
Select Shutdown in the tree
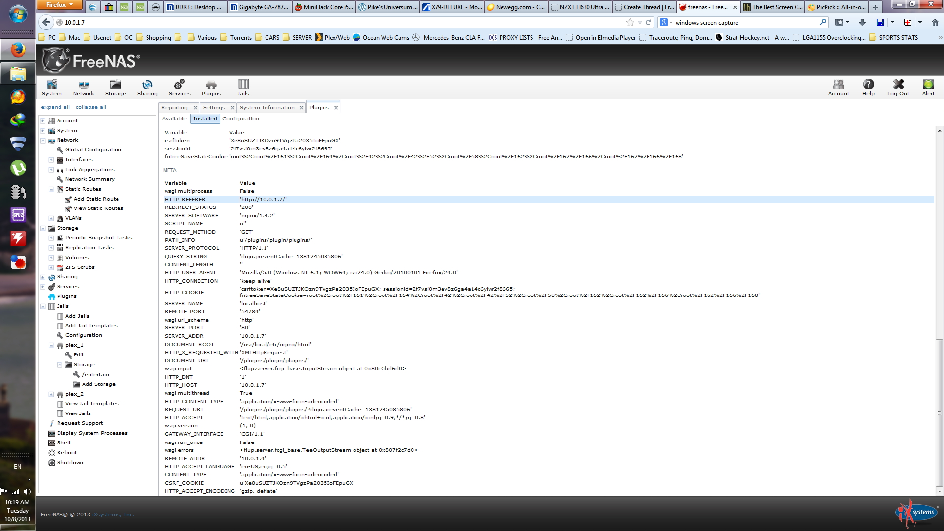[70, 463]
